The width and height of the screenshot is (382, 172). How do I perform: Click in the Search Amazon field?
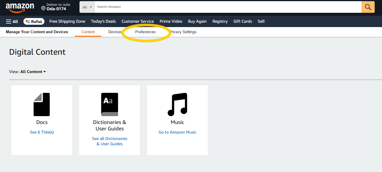(x=228, y=7)
